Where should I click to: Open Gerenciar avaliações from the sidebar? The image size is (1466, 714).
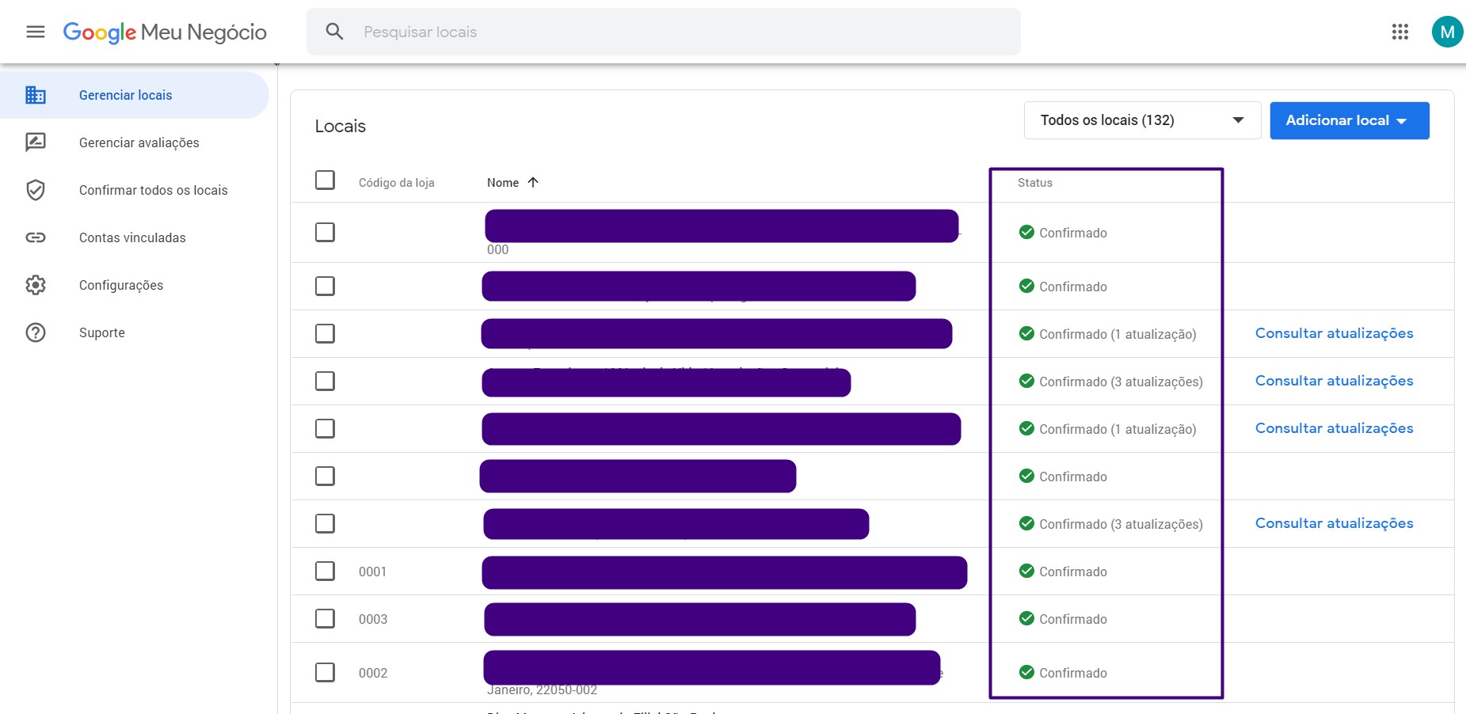point(137,142)
